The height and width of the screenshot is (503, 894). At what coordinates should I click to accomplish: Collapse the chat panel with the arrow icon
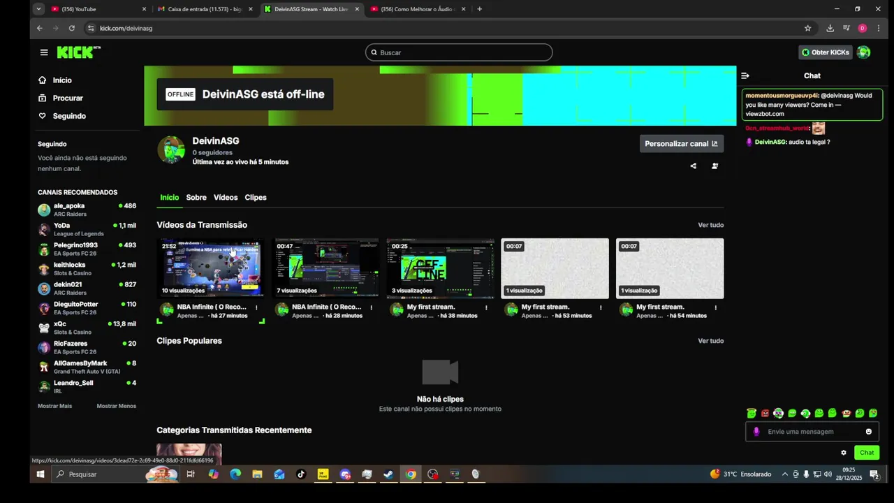click(x=745, y=75)
